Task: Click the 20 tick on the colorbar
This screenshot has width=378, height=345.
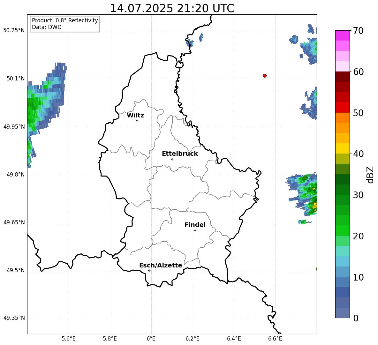Action: point(358,236)
